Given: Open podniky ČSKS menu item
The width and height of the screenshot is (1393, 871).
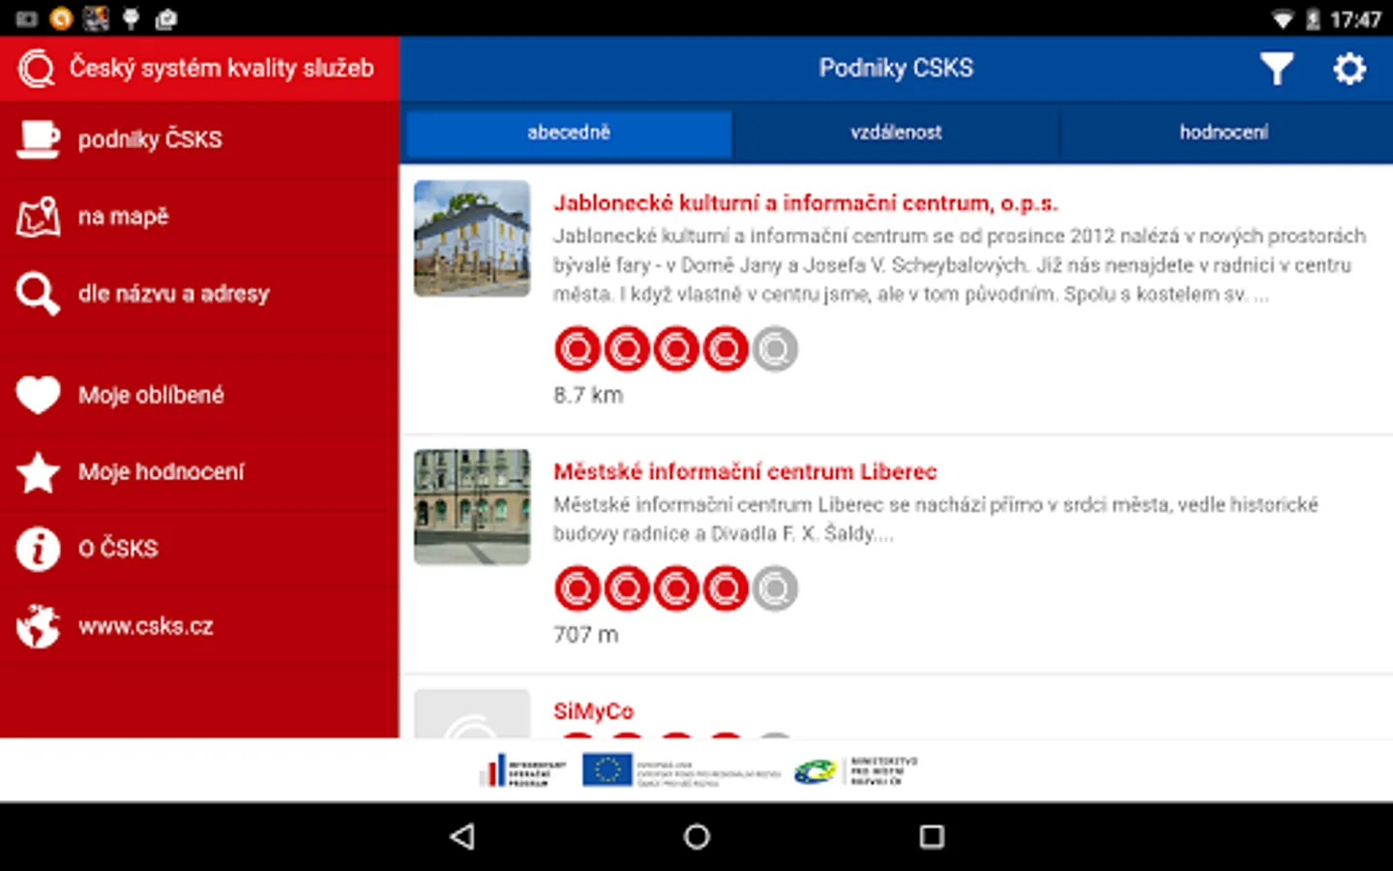Looking at the screenshot, I should point(199,139).
